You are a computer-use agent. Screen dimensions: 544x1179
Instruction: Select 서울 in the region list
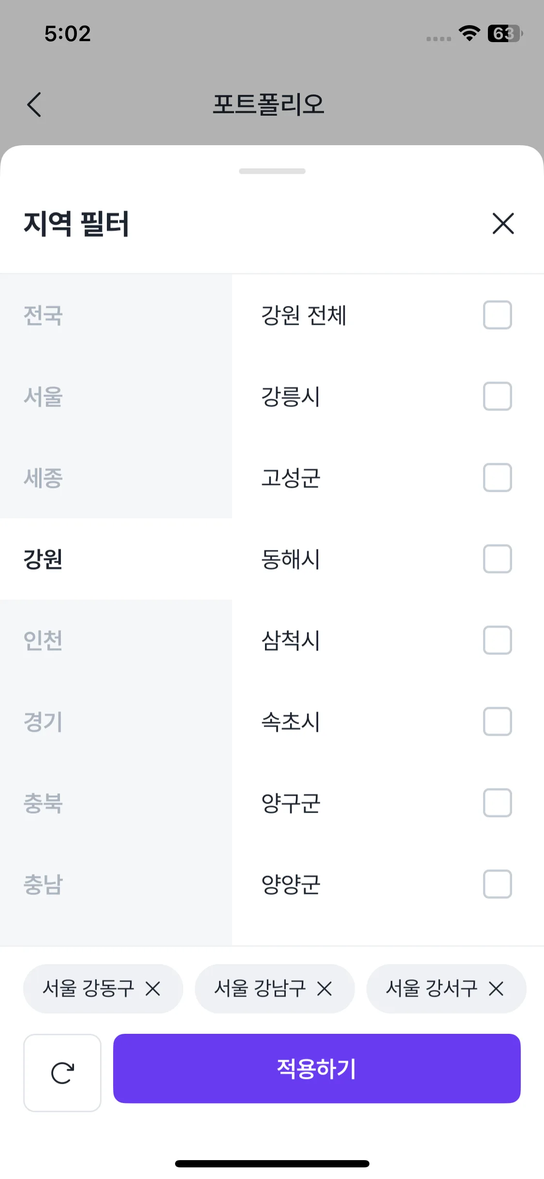[44, 397]
